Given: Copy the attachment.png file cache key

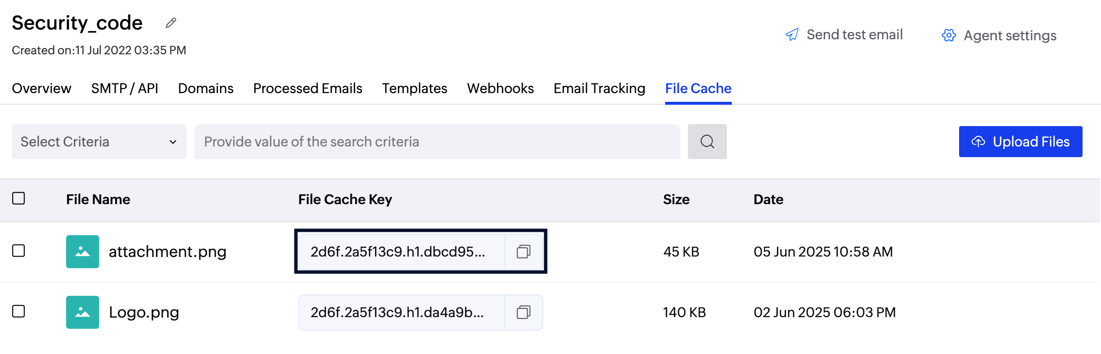Looking at the screenshot, I should (523, 252).
